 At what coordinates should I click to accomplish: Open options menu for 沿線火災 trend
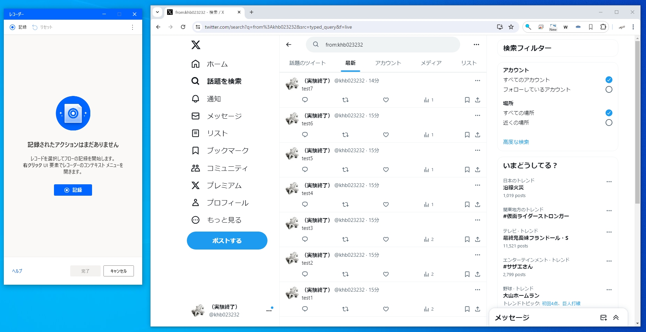609,181
